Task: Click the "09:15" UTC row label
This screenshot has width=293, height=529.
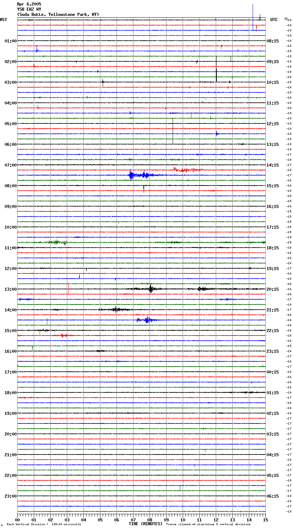Action: point(273,62)
